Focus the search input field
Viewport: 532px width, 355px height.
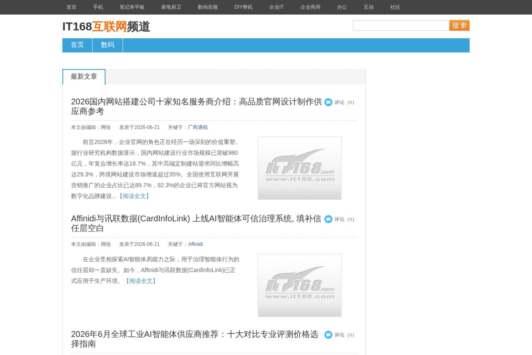coord(401,25)
